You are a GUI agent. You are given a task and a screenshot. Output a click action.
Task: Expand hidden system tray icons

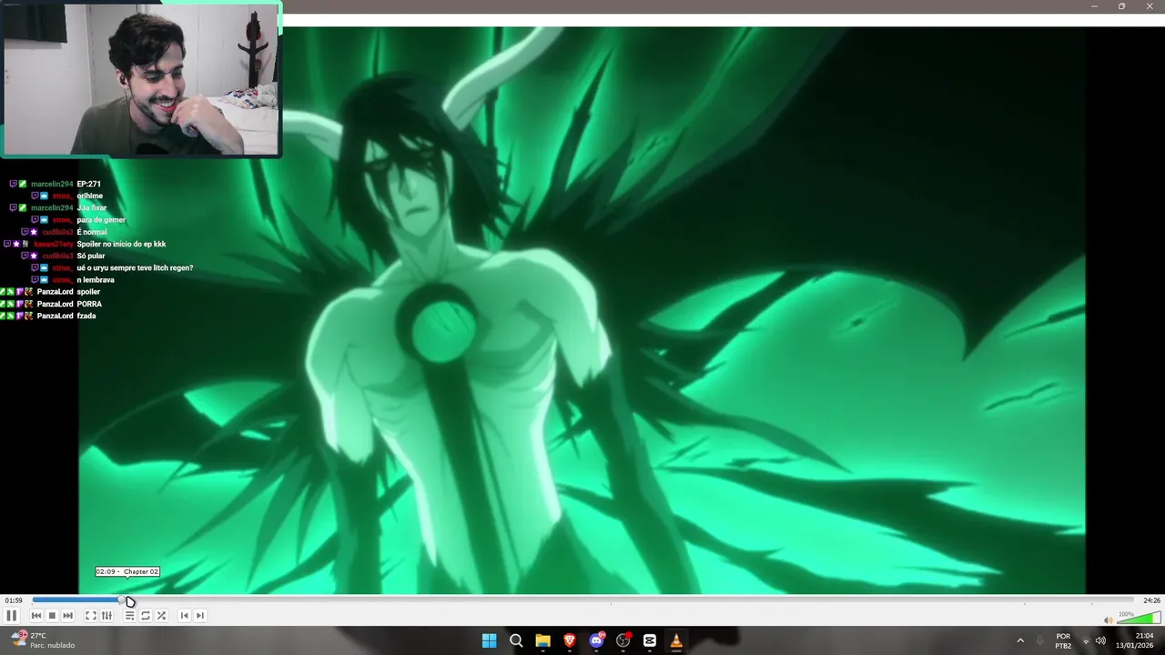[1020, 640]
